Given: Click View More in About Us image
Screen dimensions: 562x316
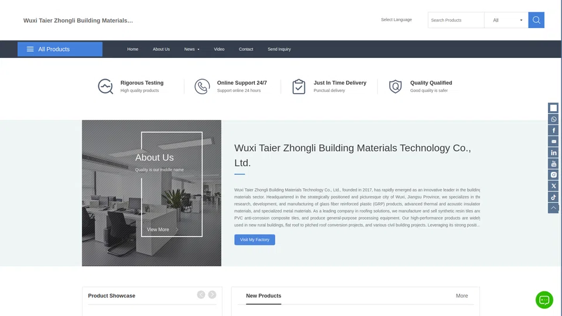Looking at the screenshot, I should click(x=162, y=229).
